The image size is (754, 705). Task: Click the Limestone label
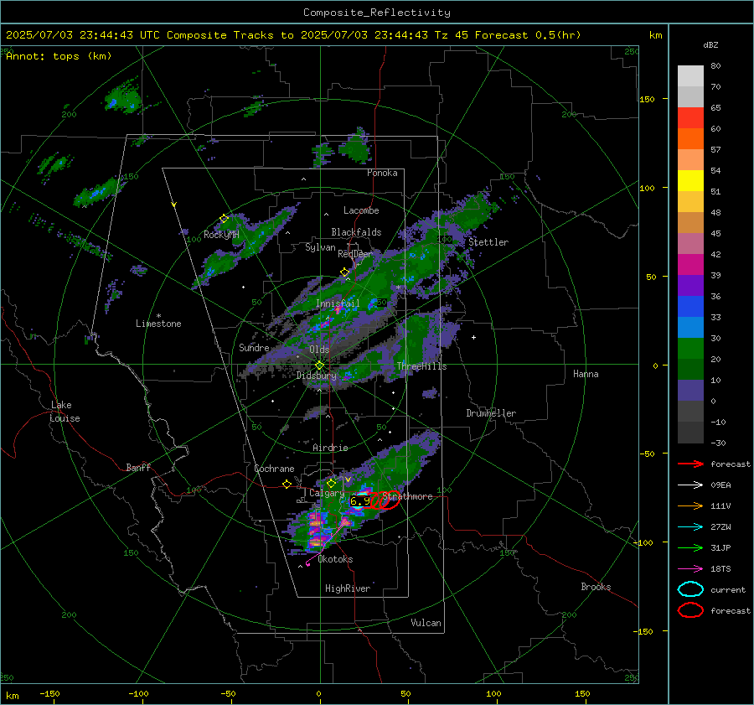click(158, 324)
